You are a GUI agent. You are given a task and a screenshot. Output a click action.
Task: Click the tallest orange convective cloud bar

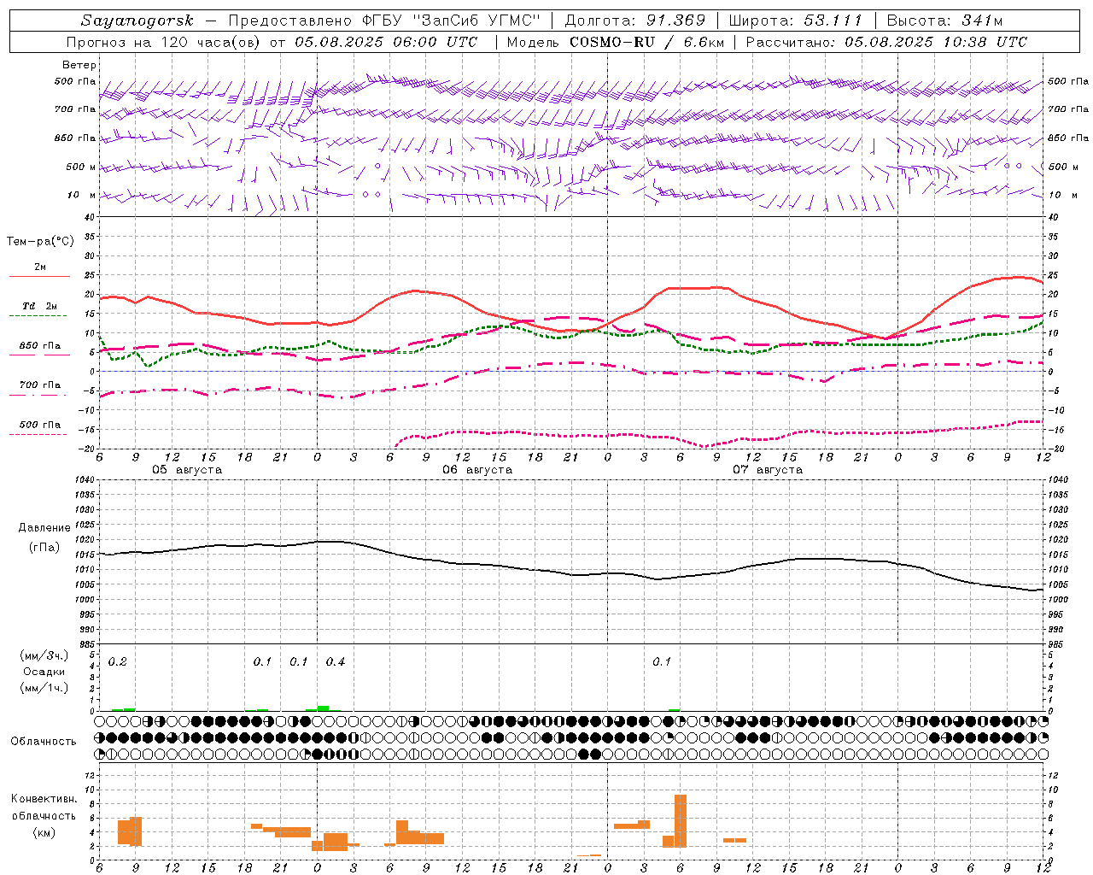click(681, 821)
